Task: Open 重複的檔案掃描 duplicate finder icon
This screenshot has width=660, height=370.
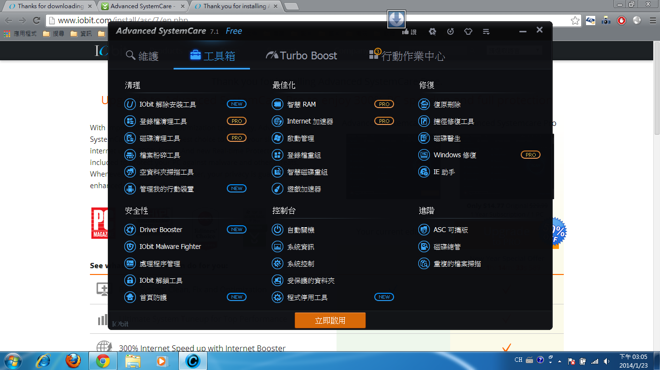Action: (x=424, y=263)
